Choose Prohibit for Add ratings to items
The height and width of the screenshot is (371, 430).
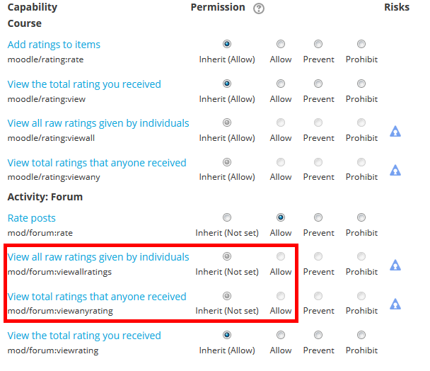point(361,44)
